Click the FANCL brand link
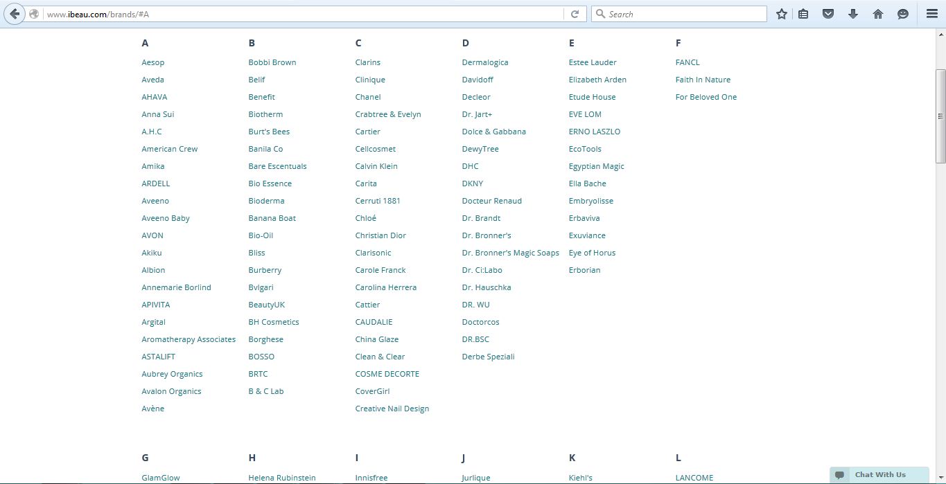946x484 pixels. point(687,62)
